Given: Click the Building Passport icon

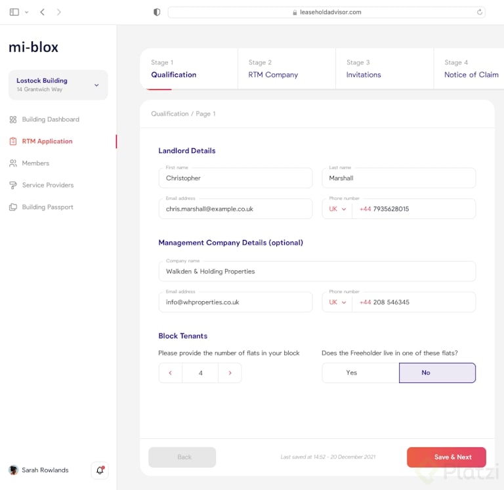Looking at the screenshot, I should 13,207.
